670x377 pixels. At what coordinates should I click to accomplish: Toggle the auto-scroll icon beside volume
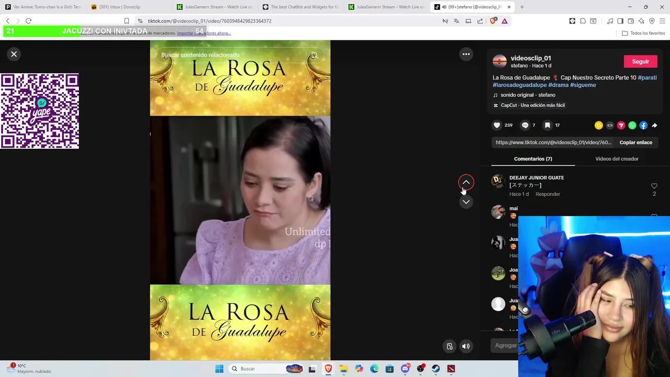(x=450, y=346)
